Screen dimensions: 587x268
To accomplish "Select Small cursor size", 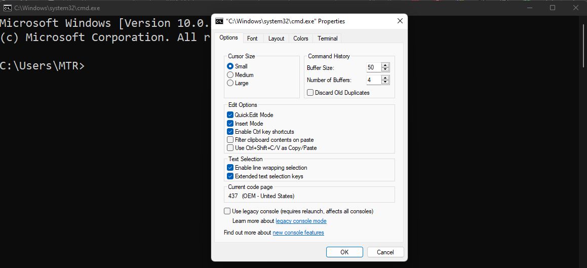I will pyautogui.click(x=230, y=66).
